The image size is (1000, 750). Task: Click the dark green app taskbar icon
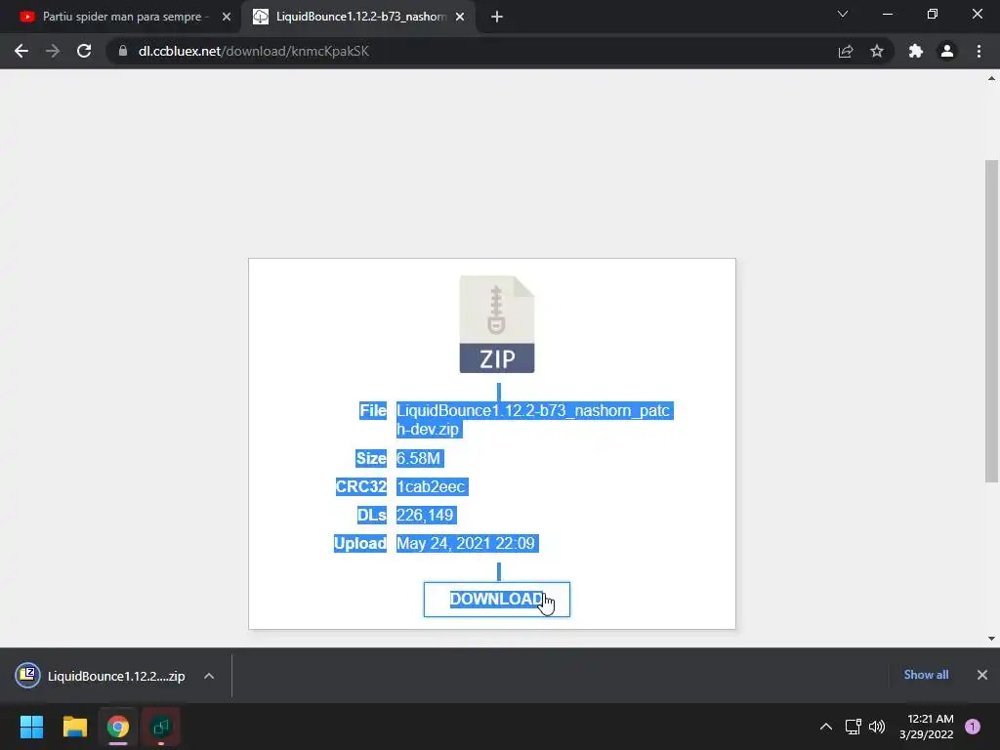pos(161,727)
